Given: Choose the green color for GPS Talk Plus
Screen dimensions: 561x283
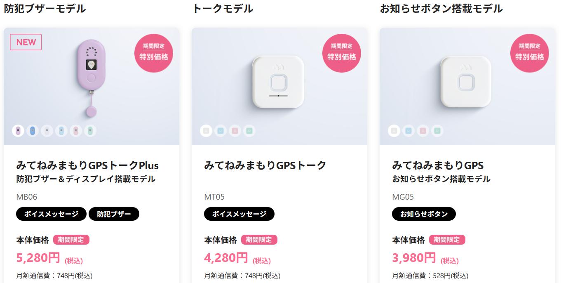Looking at the screenshot, I should pos(90,131).
